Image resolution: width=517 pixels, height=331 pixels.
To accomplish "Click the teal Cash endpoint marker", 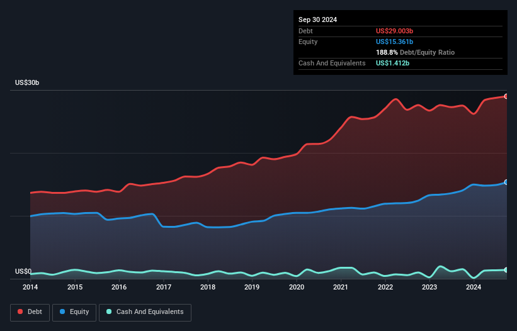I will tap(506, 270).
